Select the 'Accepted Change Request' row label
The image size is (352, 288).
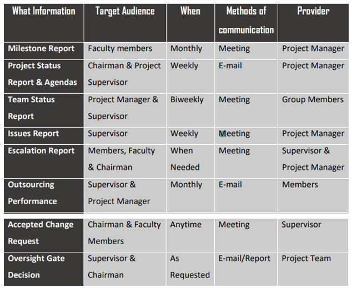tap(44, 235)
